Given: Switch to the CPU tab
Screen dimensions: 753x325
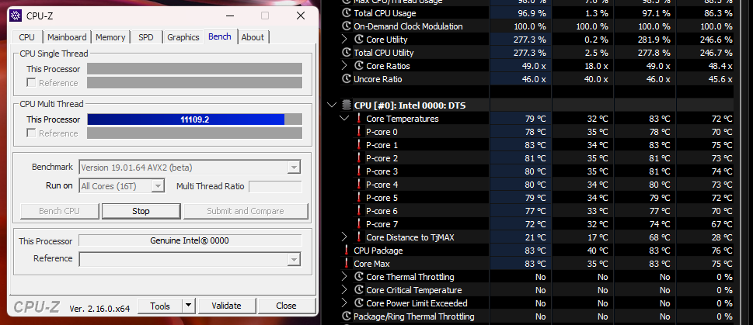Looking at the screenshot, I should click(x=27, y=37).
